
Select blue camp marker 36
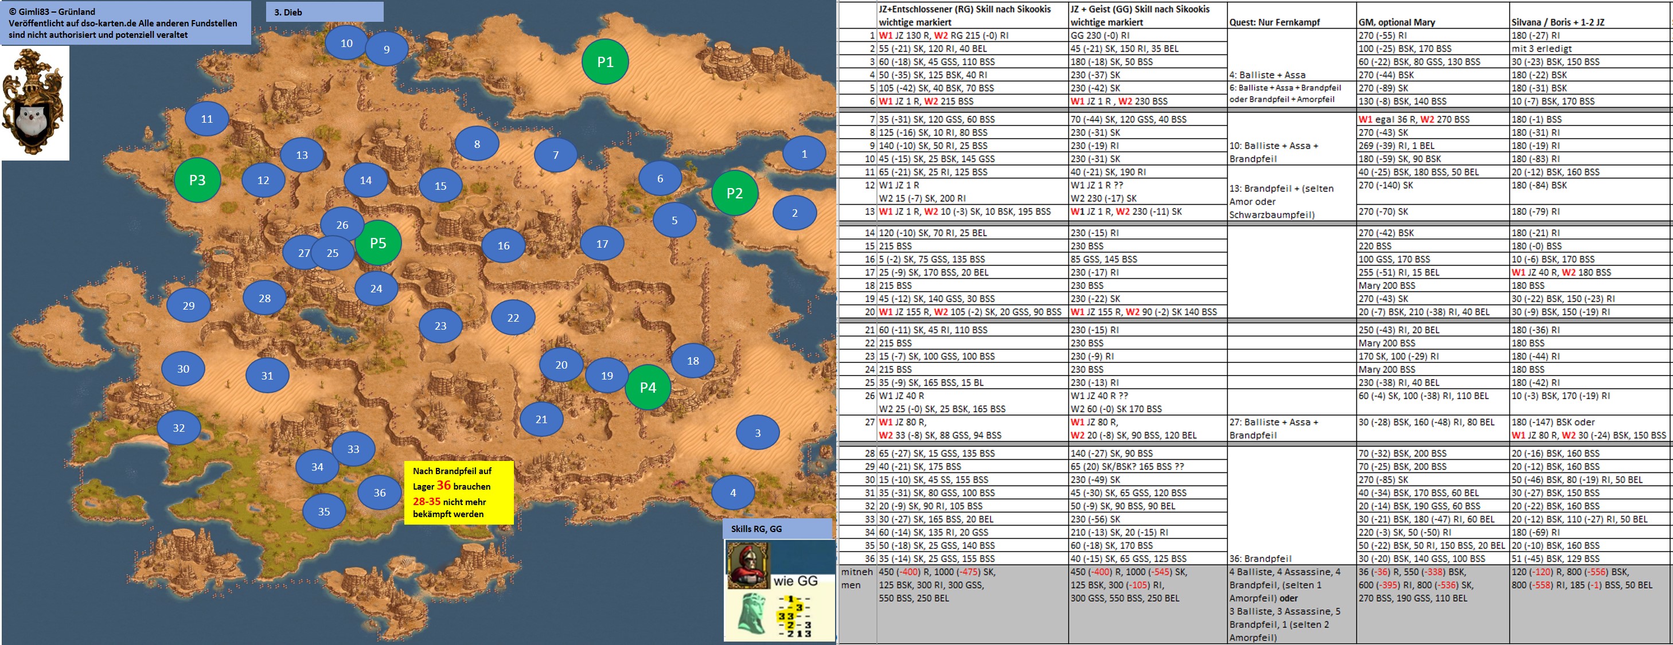point(380,492)
